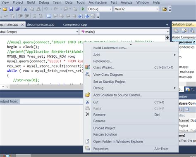Open the Build menu
Screen dimensions: 196x157
click(31, 2)
